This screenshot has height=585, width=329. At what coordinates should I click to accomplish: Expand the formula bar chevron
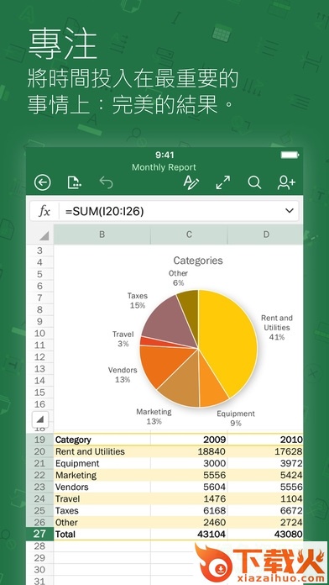tap(289, 211)
